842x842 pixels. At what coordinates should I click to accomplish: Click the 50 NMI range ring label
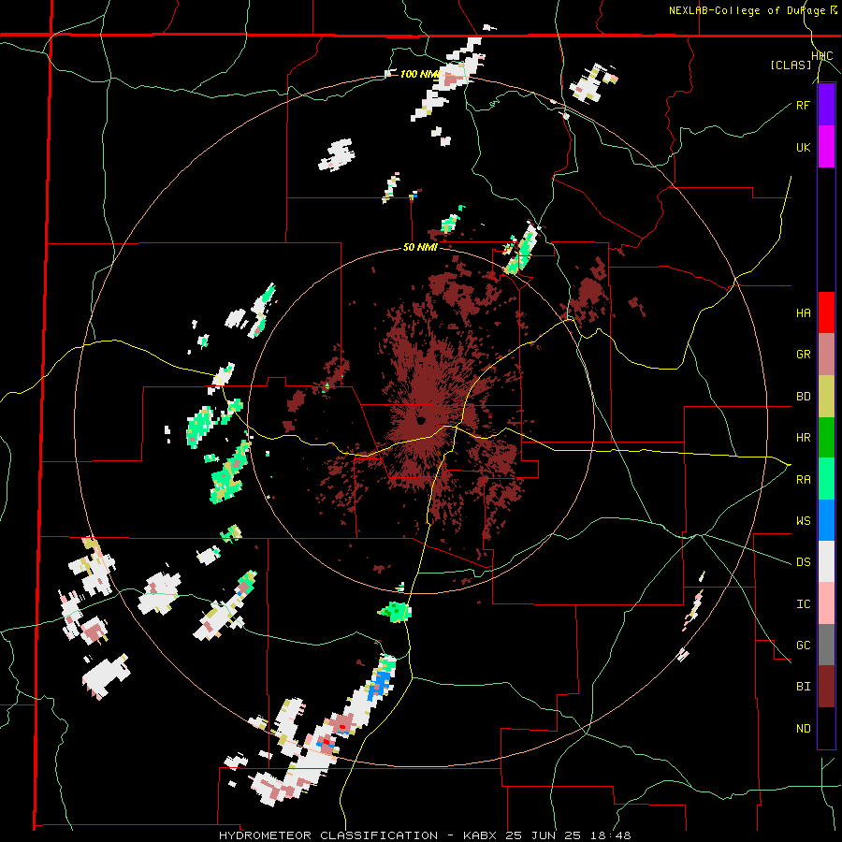click(x=420, y=248)
